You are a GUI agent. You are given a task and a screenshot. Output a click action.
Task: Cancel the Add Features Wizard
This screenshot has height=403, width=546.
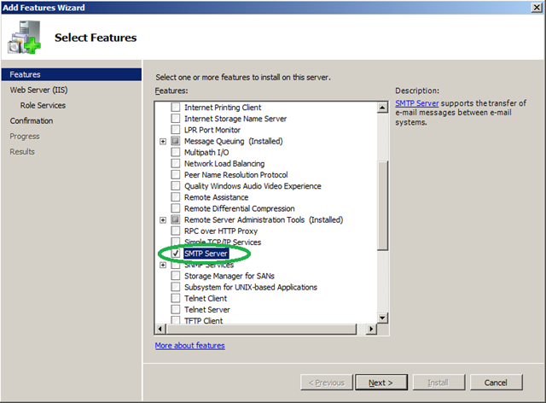pos(496,383)
